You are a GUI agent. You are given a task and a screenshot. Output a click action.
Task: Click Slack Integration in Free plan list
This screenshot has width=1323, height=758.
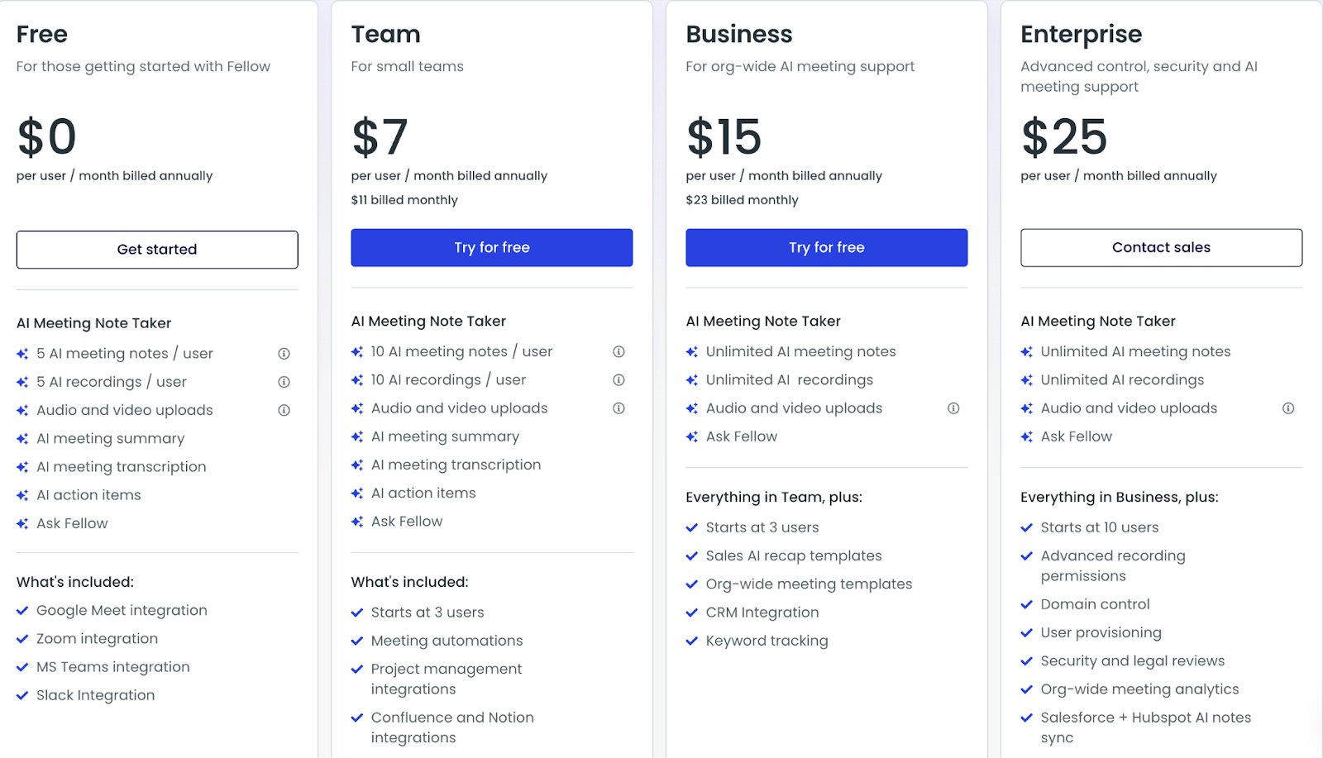[96, 695]
